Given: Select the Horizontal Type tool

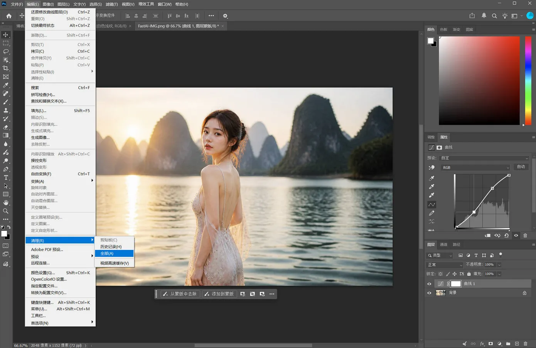Looking at the screenshot, I should [x=6, y=178].
